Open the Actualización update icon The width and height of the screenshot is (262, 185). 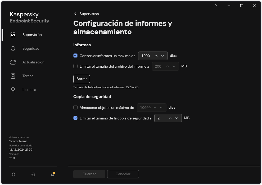pos(13,62)
